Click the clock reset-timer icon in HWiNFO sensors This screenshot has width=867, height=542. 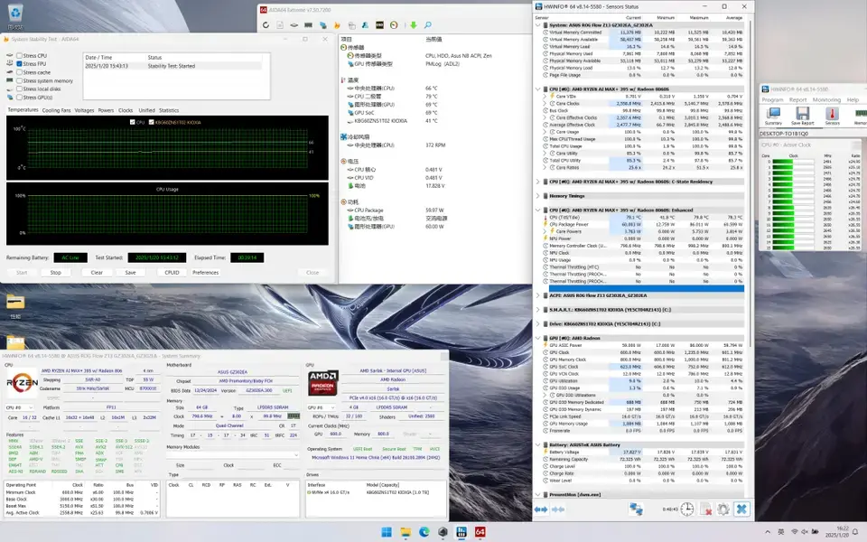686,509
